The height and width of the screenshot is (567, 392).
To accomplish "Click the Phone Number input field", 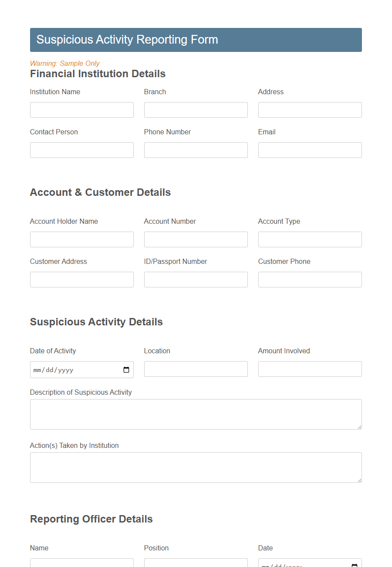I will (x=196, y=150).
